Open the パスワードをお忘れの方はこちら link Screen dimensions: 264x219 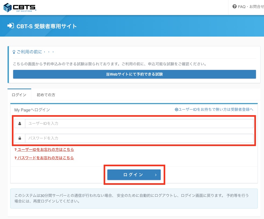pyautogui.click(x=45, y=158)
